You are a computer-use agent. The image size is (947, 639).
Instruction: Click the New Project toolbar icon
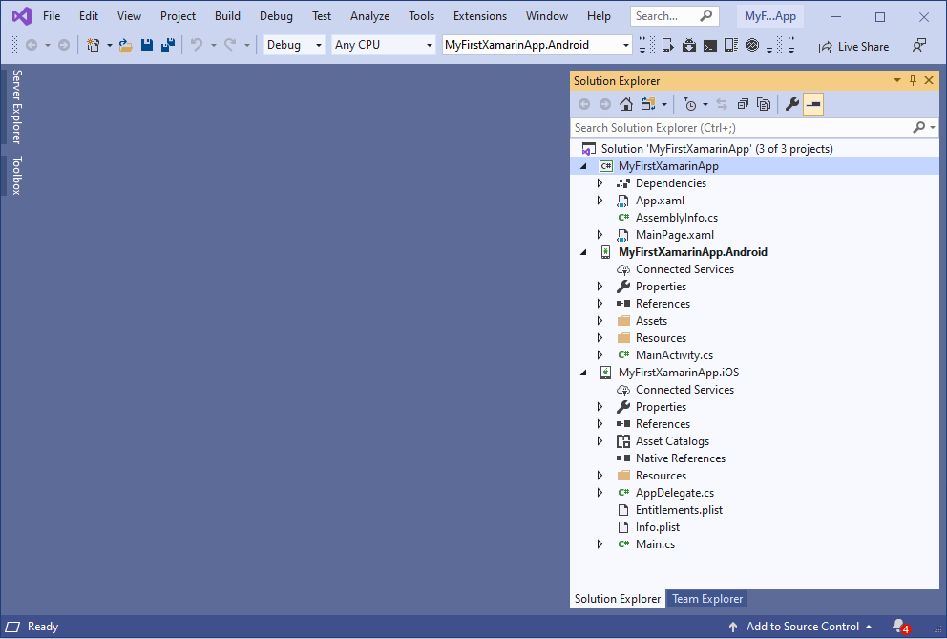[x=93, y=45]
